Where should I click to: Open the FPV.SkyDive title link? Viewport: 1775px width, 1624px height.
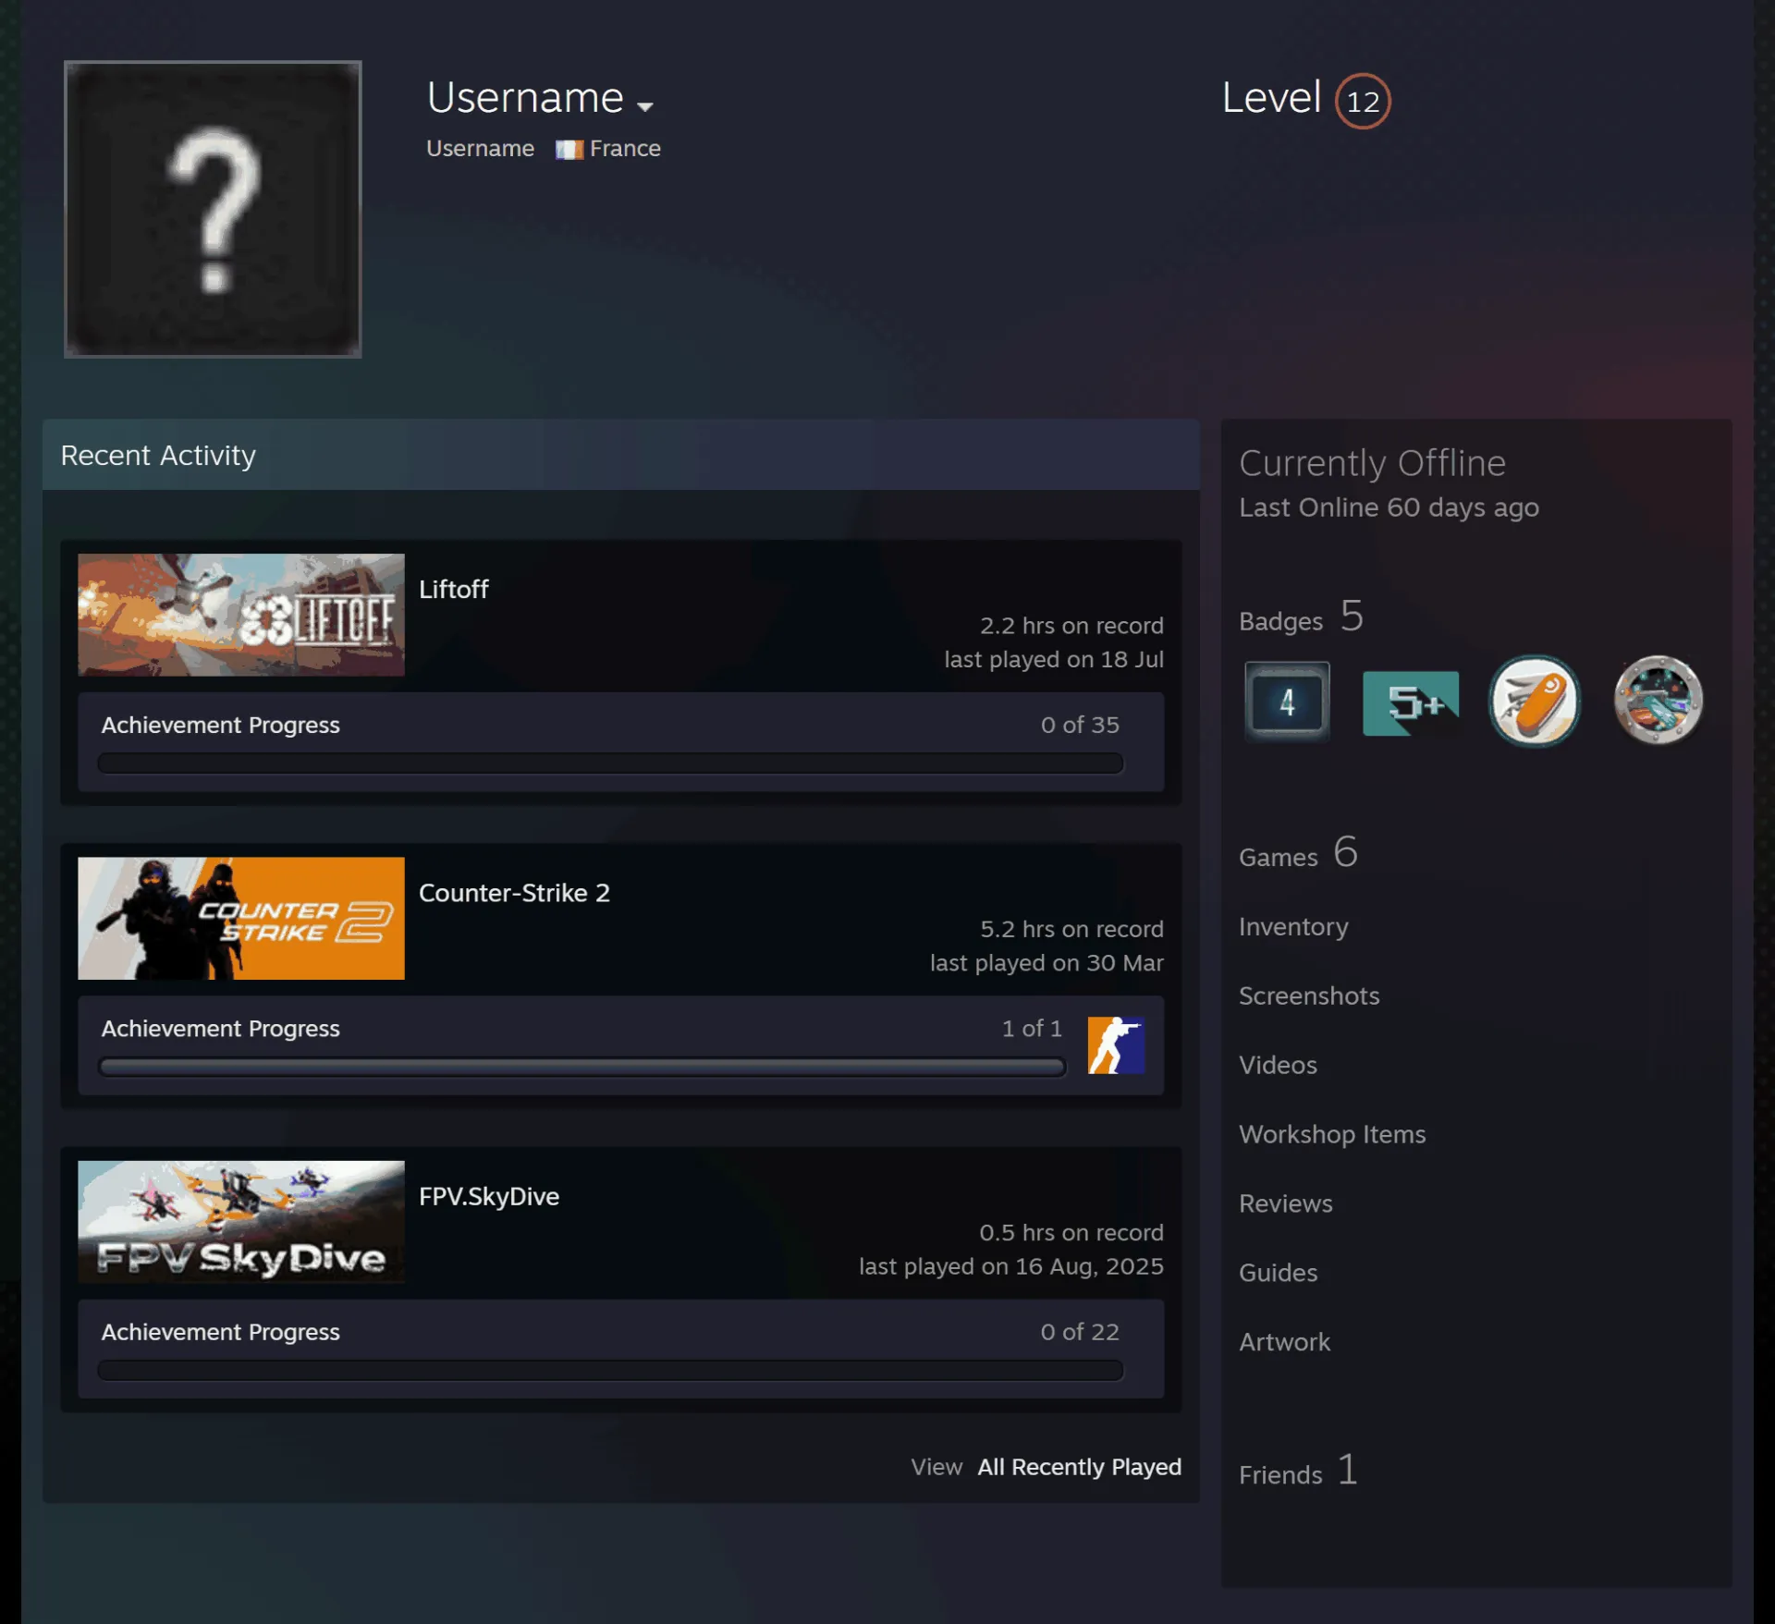click(489, 1197)
